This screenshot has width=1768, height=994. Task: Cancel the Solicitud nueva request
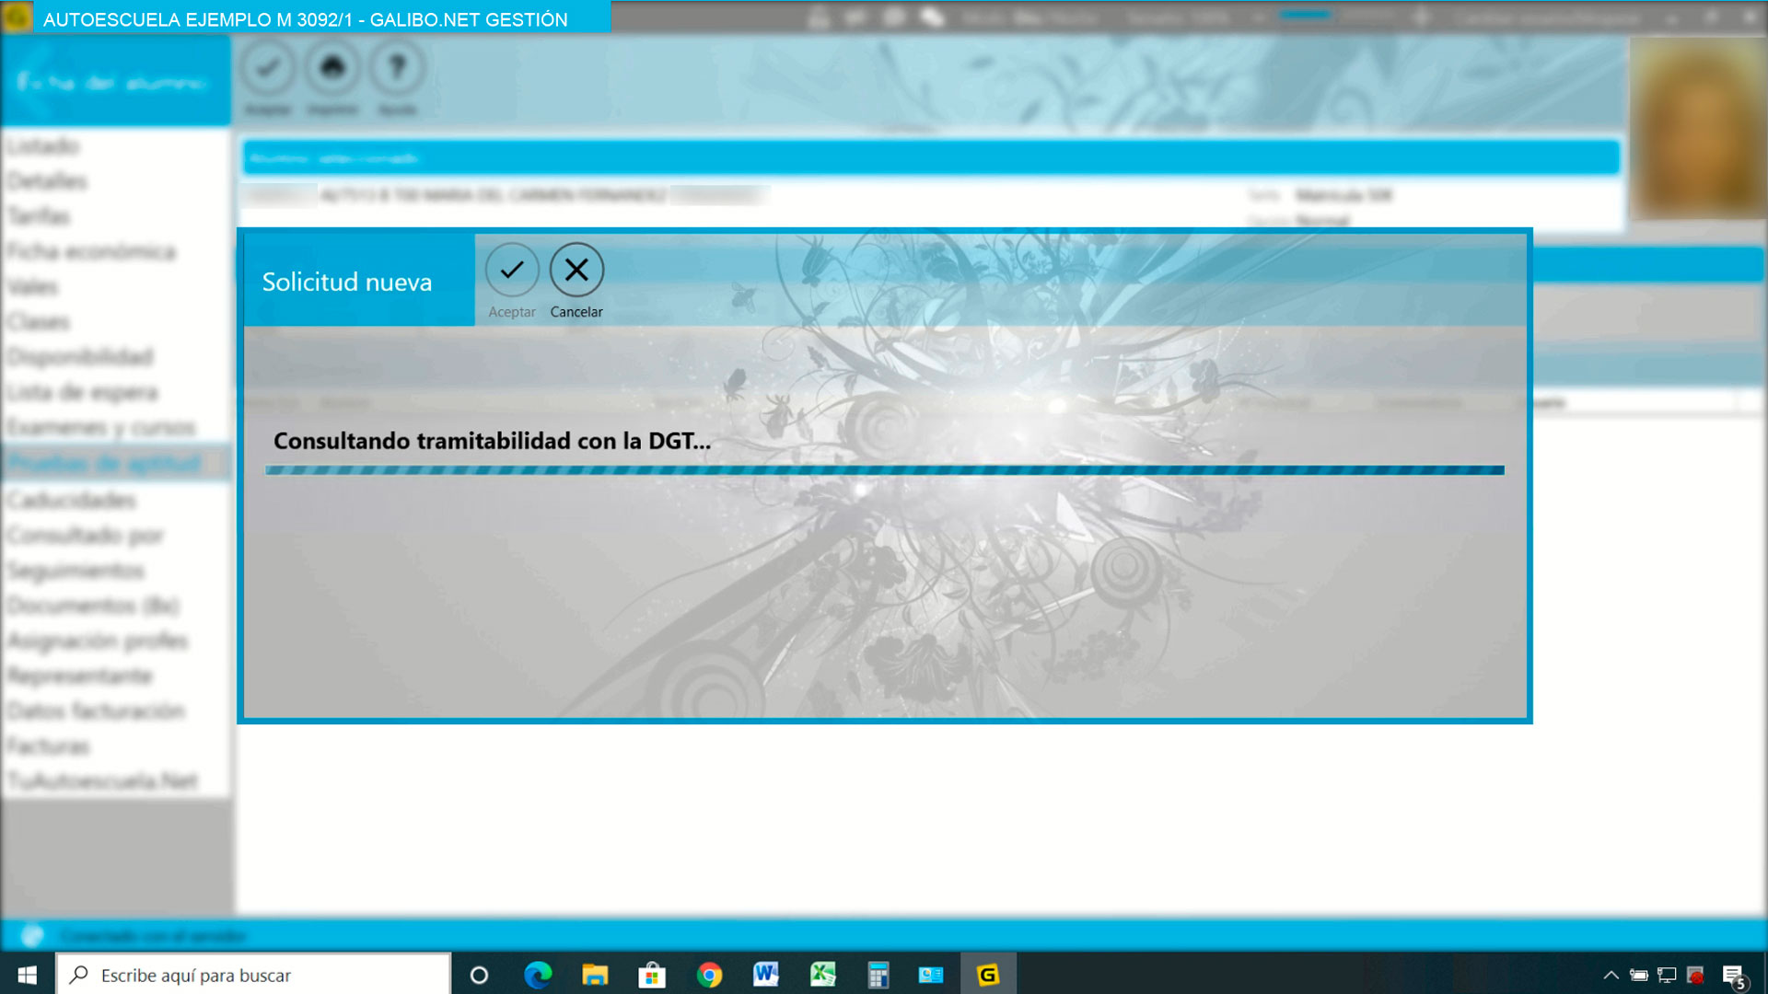[x=576, y=270]
